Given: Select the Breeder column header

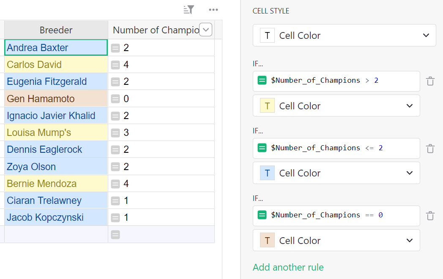Looking at the screenshot, I should [55, 30].
